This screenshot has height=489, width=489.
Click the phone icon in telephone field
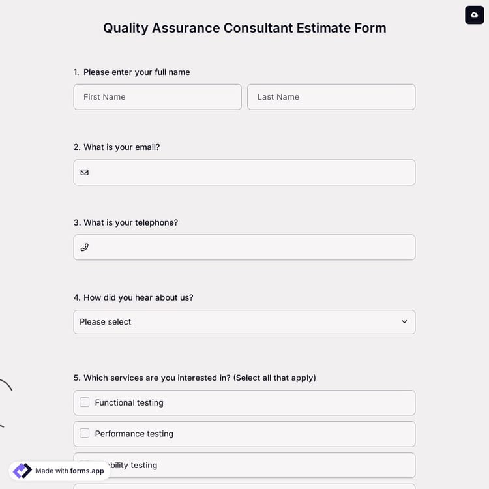85,248
